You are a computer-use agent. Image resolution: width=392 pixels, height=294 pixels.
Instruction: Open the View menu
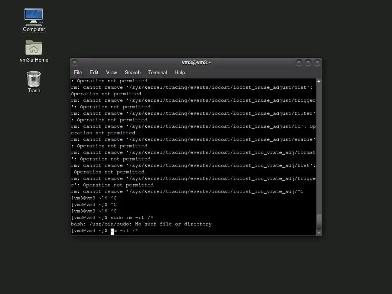click(x=111, y=72)
